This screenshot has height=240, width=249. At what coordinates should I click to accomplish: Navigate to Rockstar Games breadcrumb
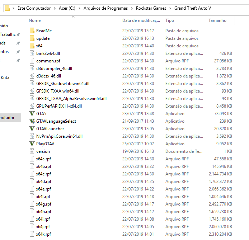151,8
